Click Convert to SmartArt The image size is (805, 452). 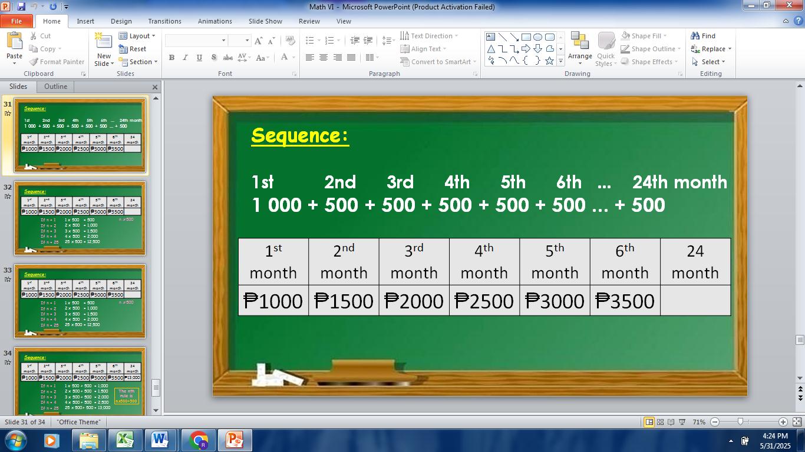click(x=438, y=62)
